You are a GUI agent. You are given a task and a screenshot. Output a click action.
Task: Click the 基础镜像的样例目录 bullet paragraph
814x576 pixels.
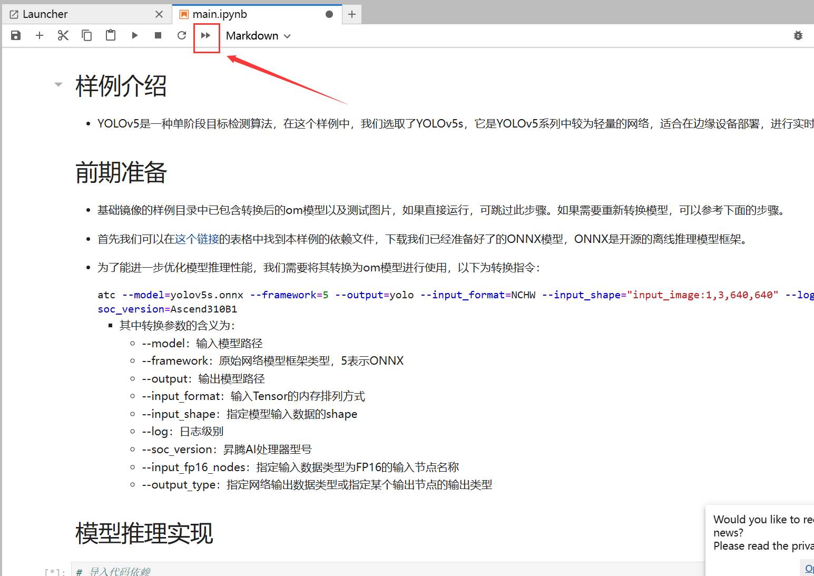tap(443, 210)
